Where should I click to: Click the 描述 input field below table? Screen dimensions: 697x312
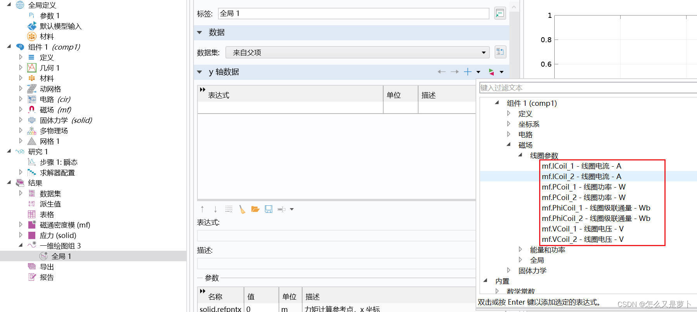point(336,264)
